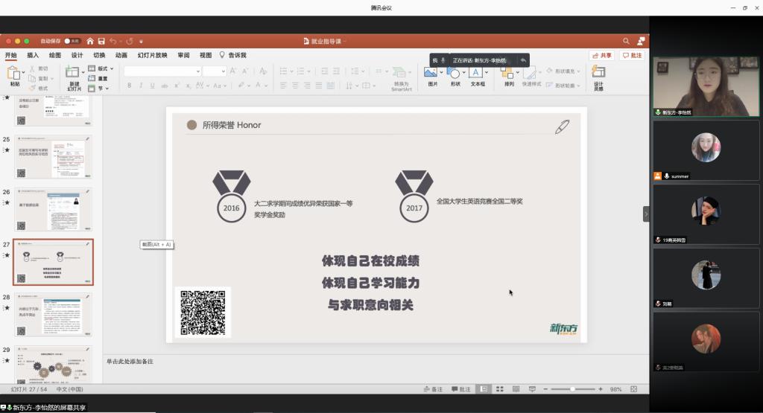763x413 pixels.
Task: Click the Save floppy disk icon
Action: click(101, 41)
